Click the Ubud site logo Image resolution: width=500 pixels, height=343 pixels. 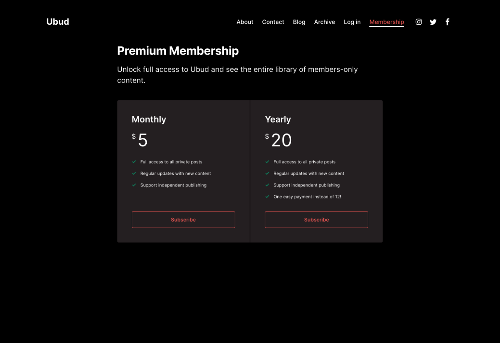click(58, 22)
